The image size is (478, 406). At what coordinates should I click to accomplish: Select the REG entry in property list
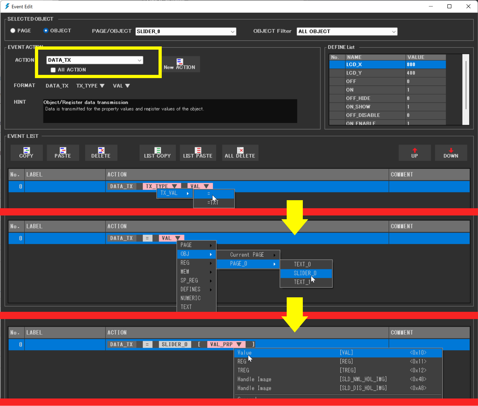point(242,361)
